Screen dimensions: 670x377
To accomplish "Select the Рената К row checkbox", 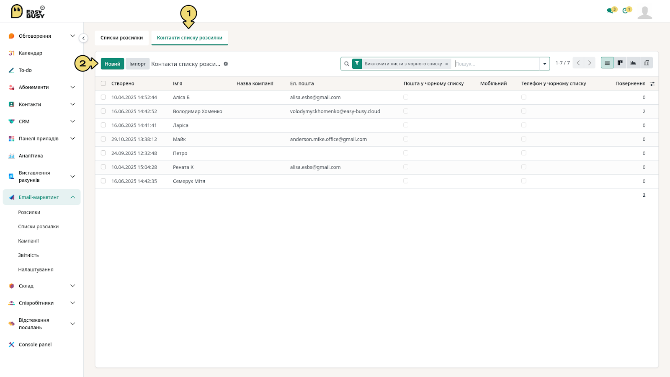I will pos(103,167).
